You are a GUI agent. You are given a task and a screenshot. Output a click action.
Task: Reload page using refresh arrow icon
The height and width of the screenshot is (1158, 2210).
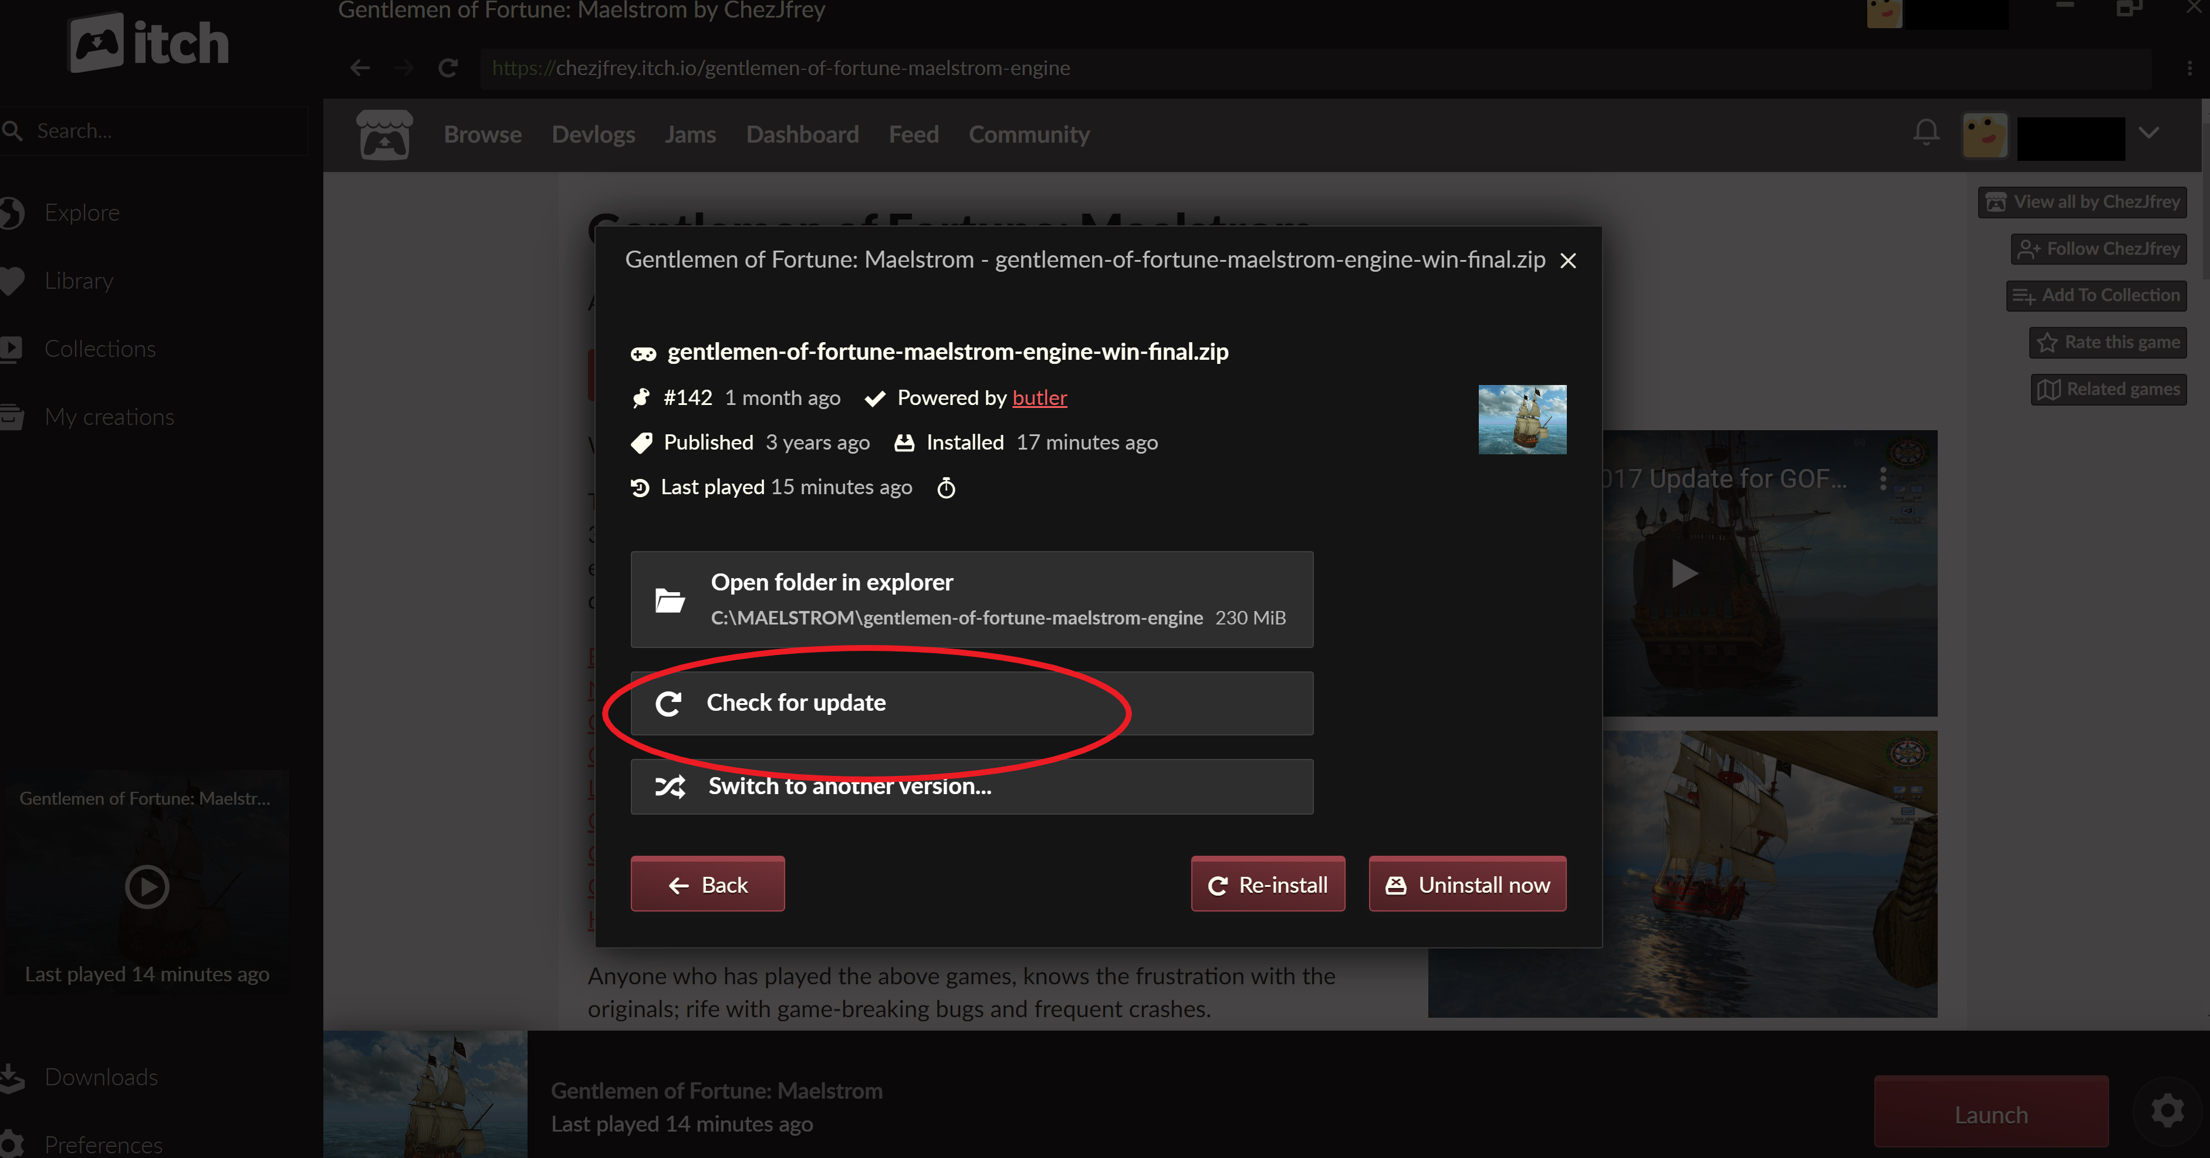[447, 67]
